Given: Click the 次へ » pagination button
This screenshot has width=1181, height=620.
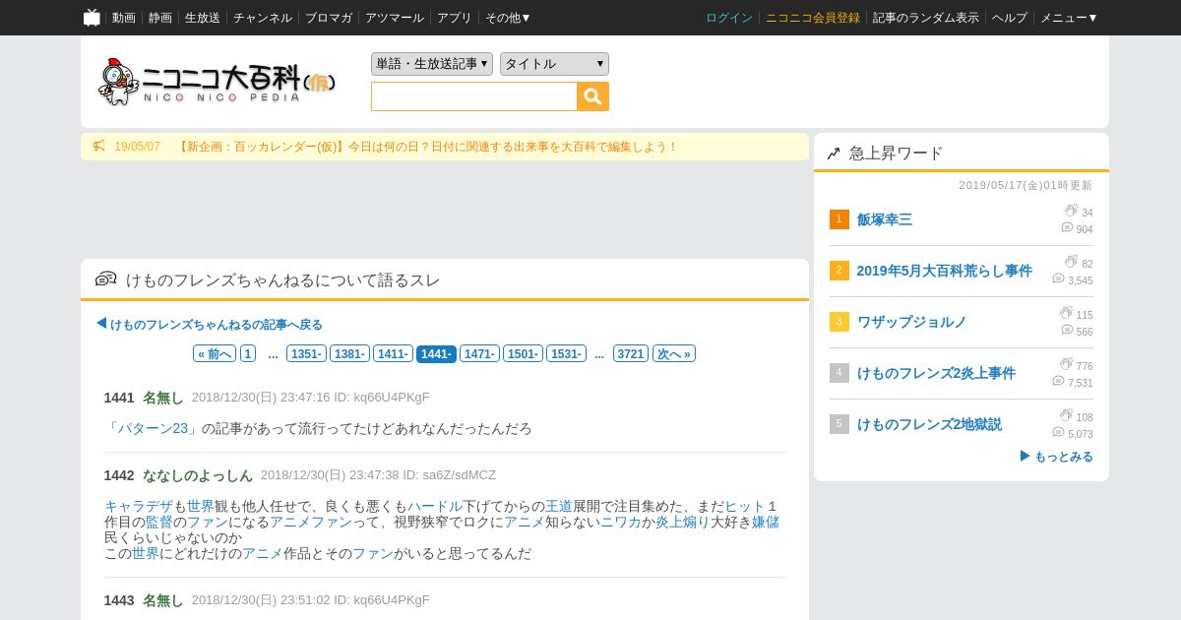Looking at the screenshot, I should point(674,353).
